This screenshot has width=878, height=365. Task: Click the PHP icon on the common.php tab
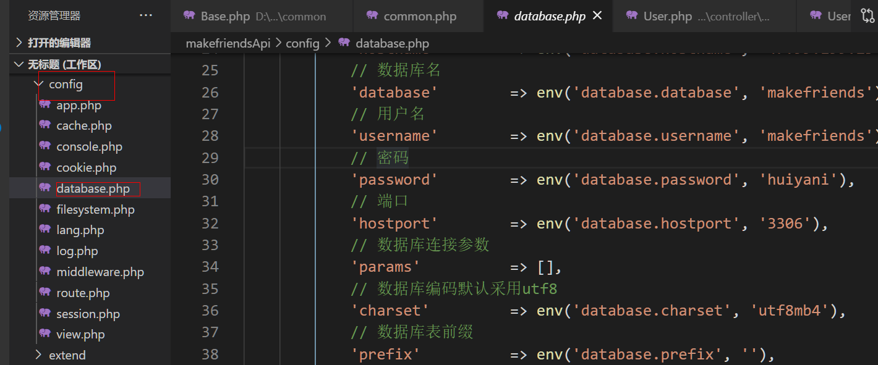(372, 15)
